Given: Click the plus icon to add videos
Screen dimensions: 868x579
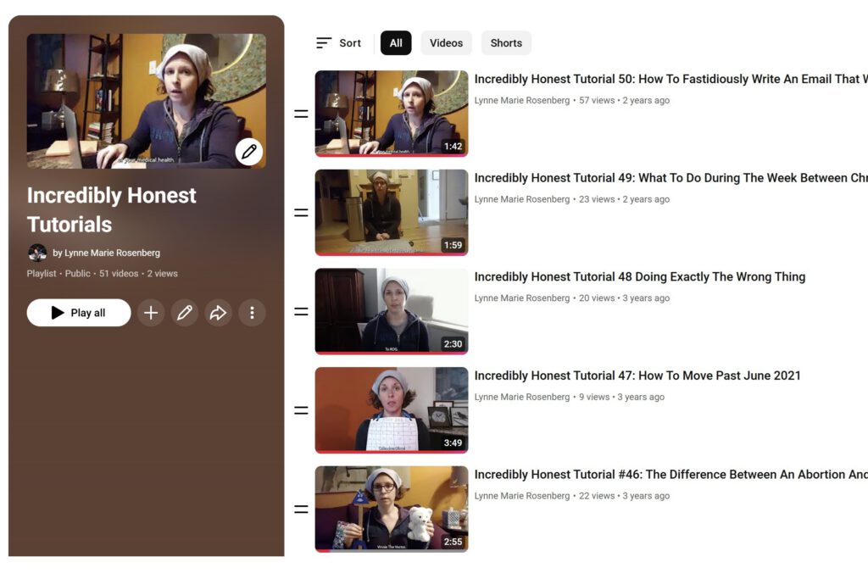Looking at the screenshot, I should click(151, 313).
